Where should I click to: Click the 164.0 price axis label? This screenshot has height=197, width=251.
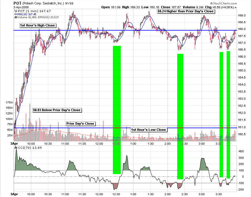point(242,85)
